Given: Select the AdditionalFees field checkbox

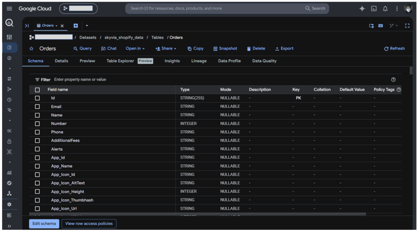Looking at the screenshot, I should (37, 140).
